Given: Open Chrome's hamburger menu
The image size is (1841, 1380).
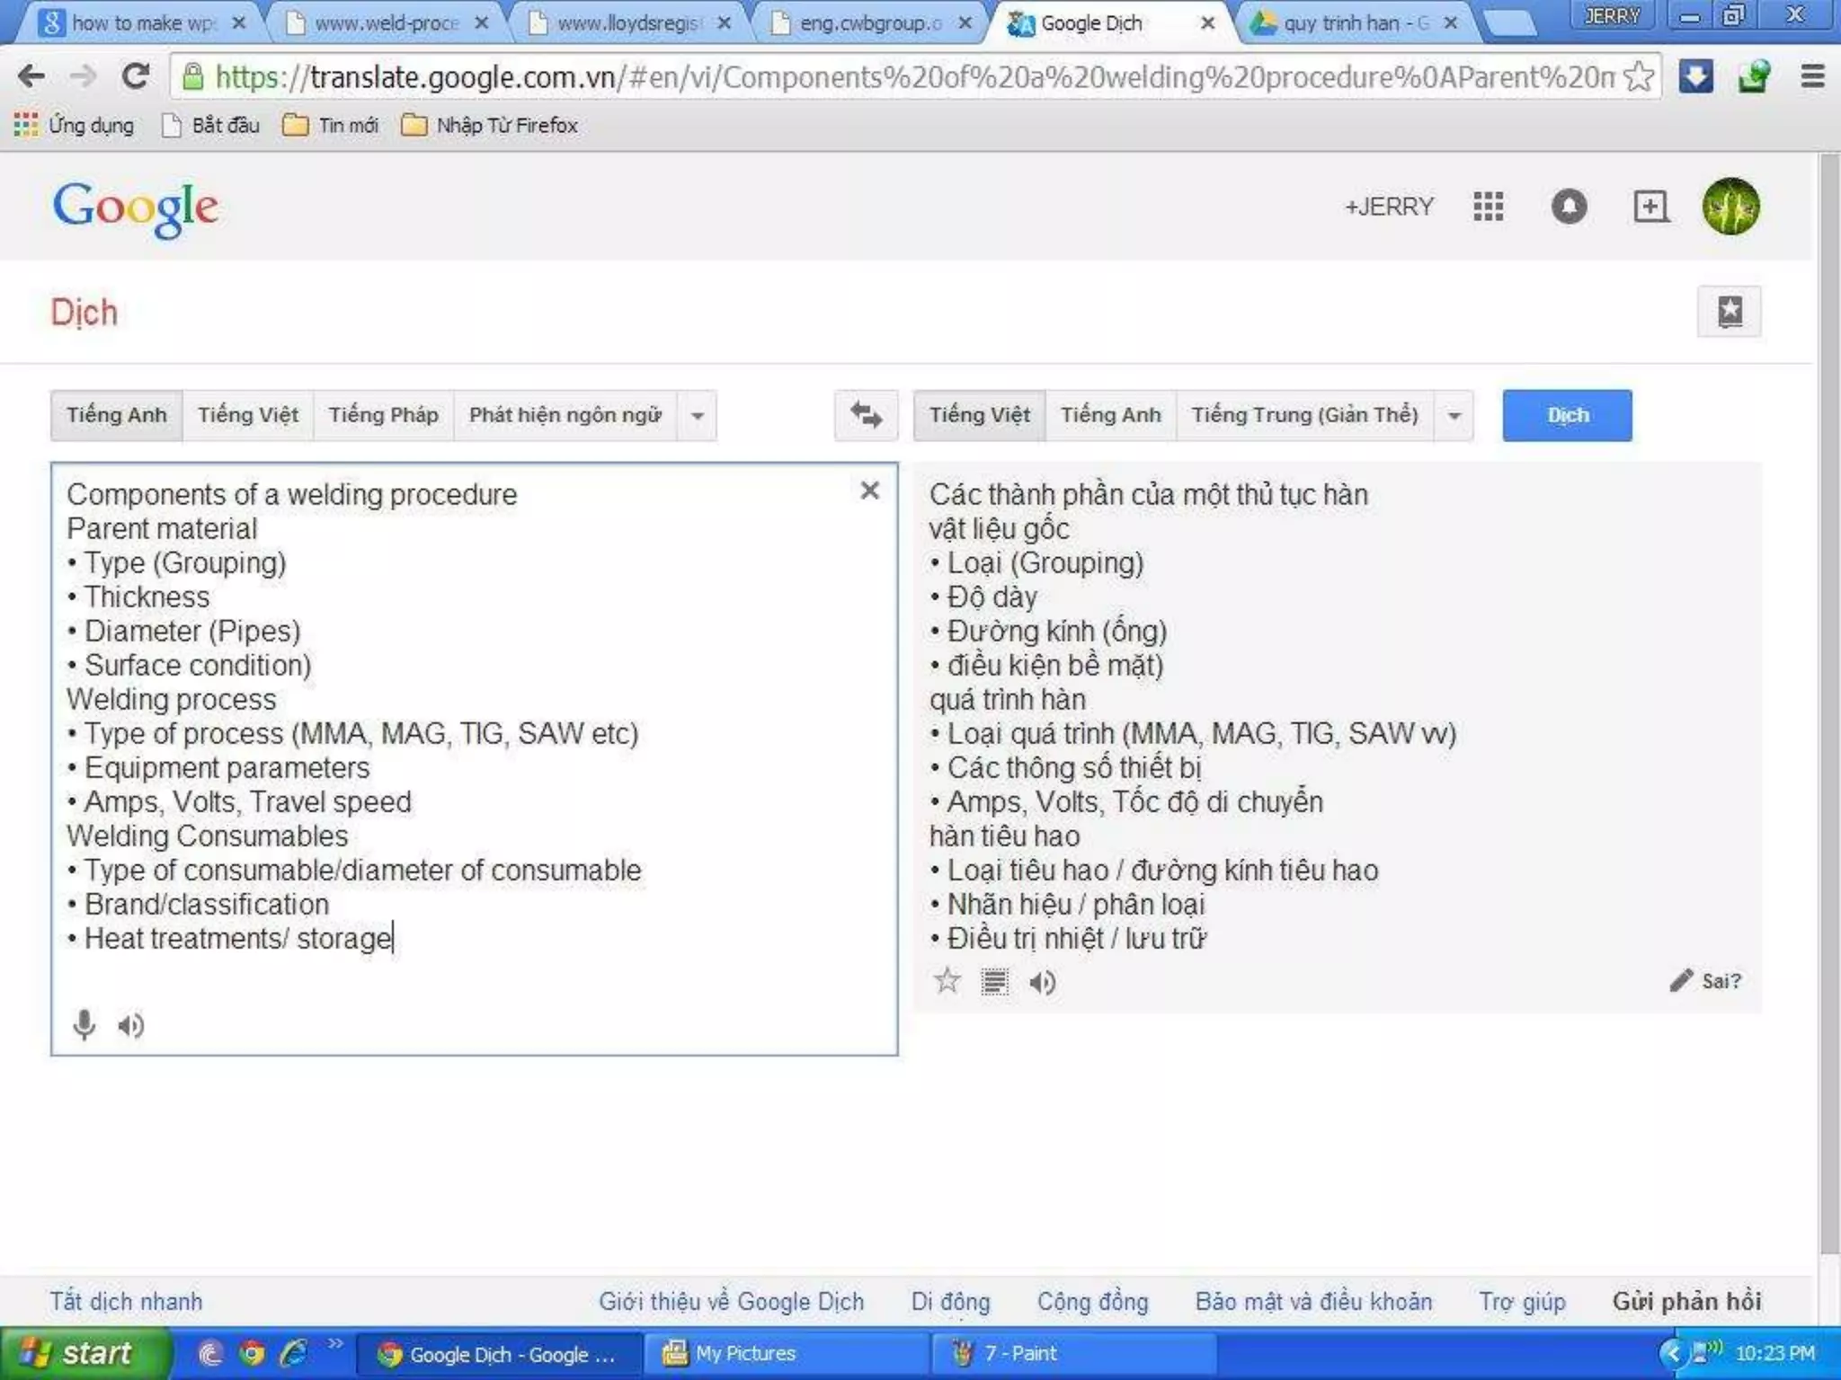Looking at the screenshot, I should click(1812, 76).
